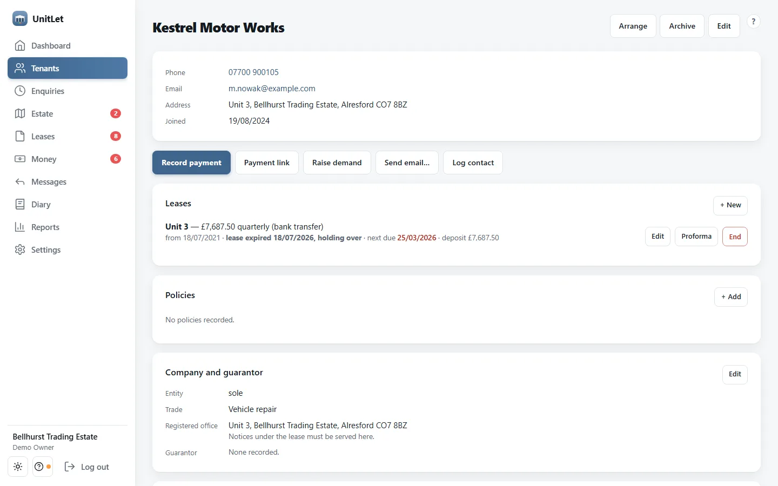
Task: Generate Proforma for Unit 3
Action: point(696,237)
